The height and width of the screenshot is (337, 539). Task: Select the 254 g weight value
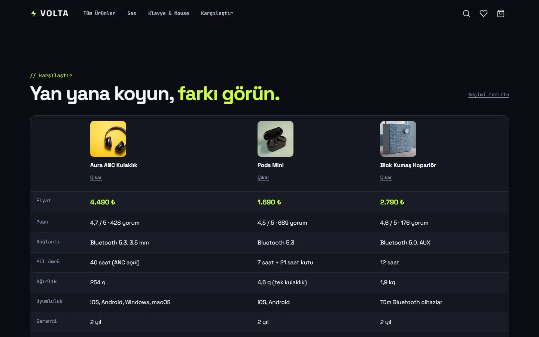point(98,282)
